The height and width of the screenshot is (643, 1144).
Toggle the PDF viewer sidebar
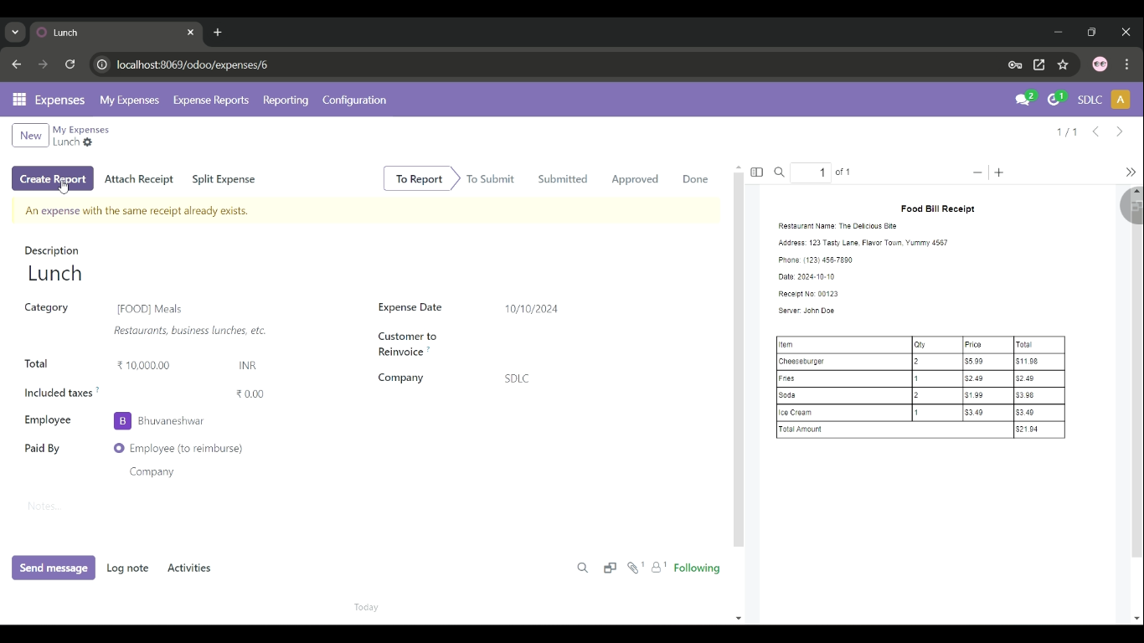tap(757, 172)
